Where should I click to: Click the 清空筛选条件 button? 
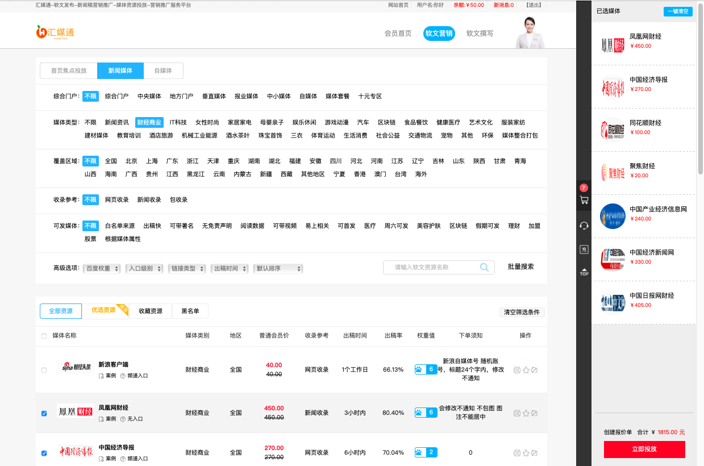pos(522,312)
